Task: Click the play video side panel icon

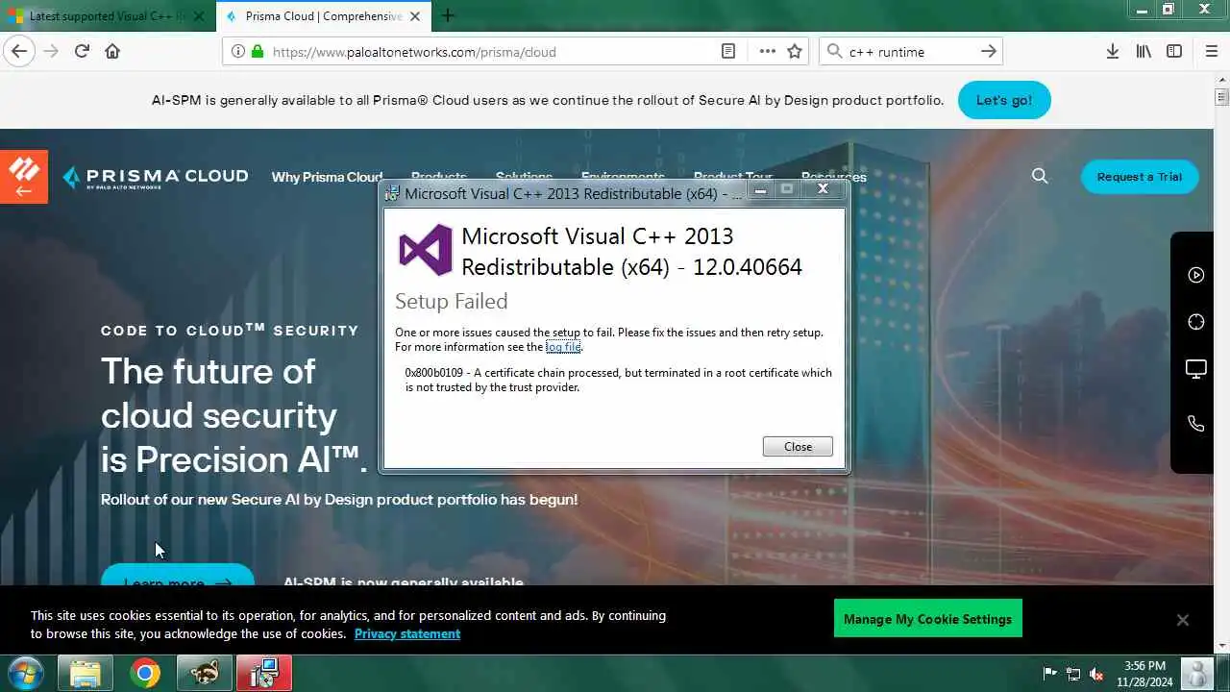Action: click(x=1196, y=275)
